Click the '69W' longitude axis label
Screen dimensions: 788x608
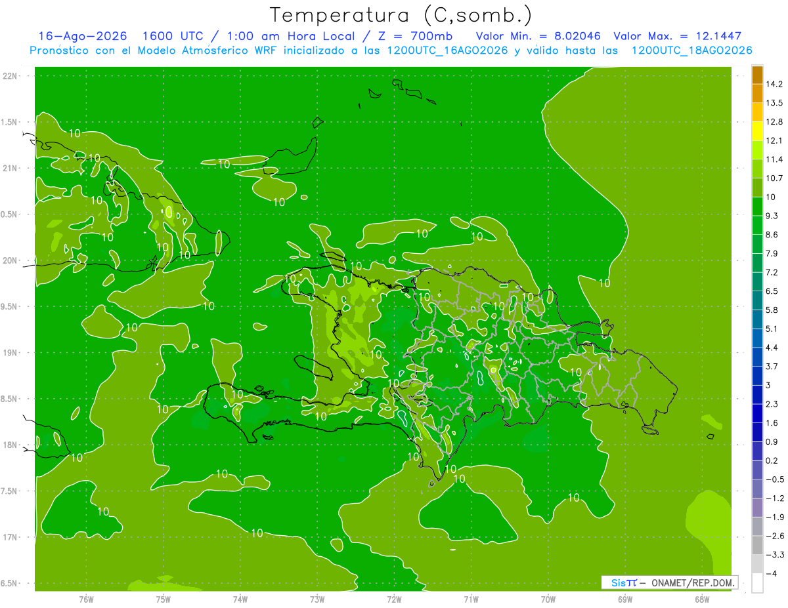(x=625, y=599)
